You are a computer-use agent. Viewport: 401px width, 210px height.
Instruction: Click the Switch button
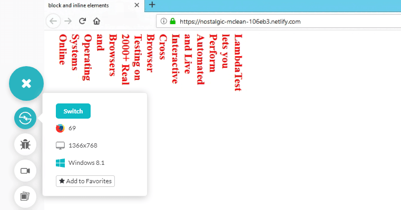coord(73,111)
